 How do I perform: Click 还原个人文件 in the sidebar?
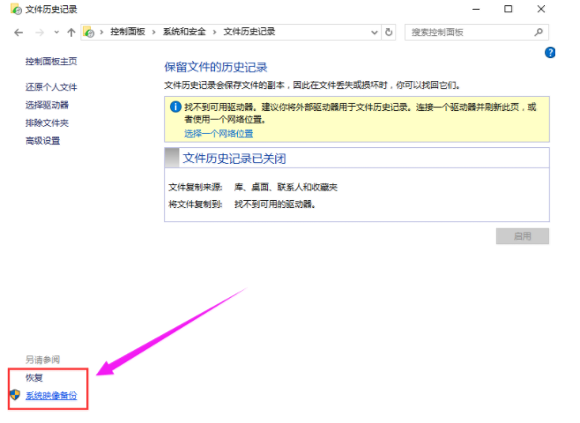click(51, 87)
